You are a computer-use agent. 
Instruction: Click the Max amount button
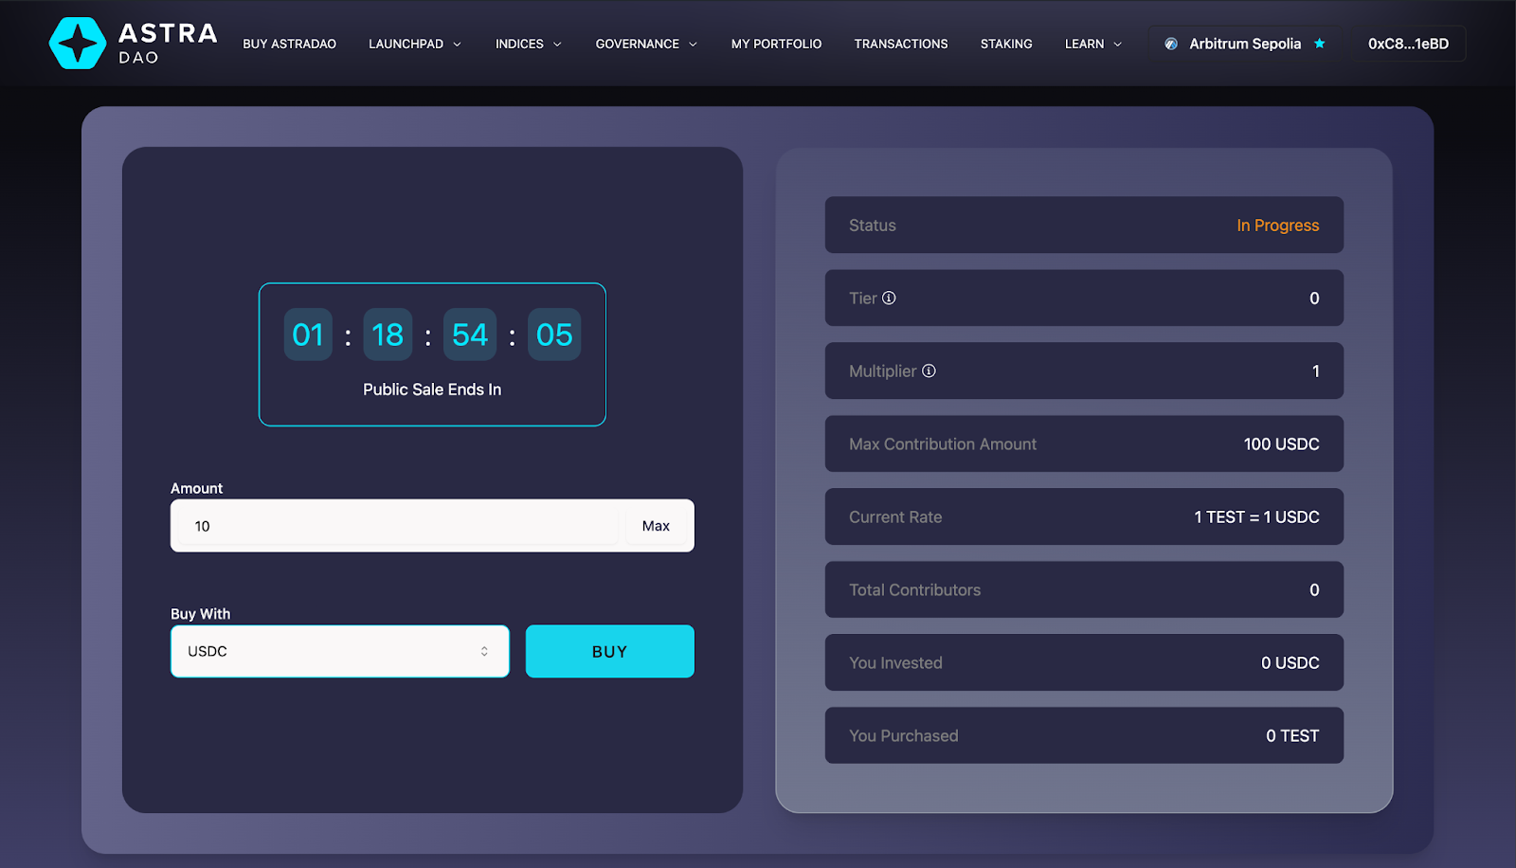click(656, 526)
